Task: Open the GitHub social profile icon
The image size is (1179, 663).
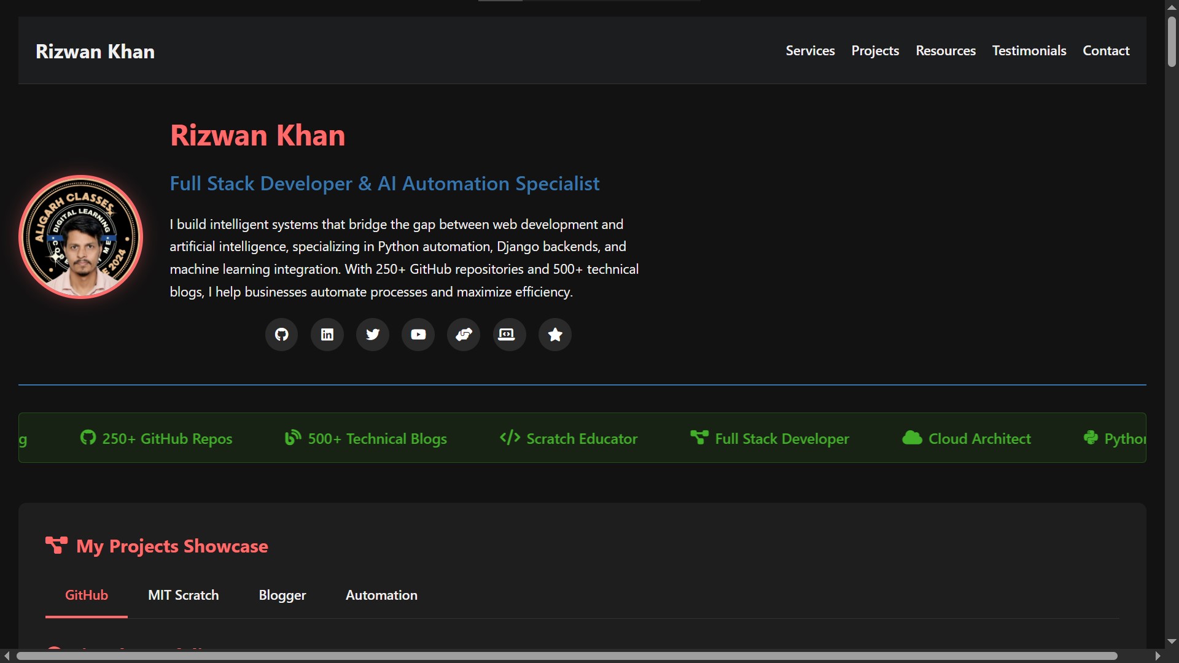Action: pos(281,335)
